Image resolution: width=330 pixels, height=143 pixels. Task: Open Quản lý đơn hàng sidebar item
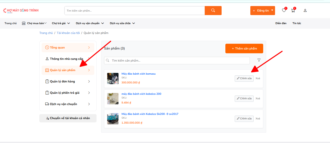(68, 81)
